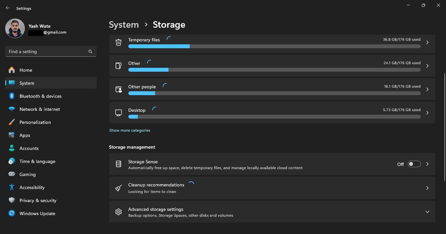Click the Looking for items to clean text

pyautogui.click(x=152, y=192)
